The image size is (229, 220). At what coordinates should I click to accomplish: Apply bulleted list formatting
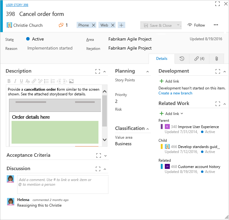click(46, 81)
